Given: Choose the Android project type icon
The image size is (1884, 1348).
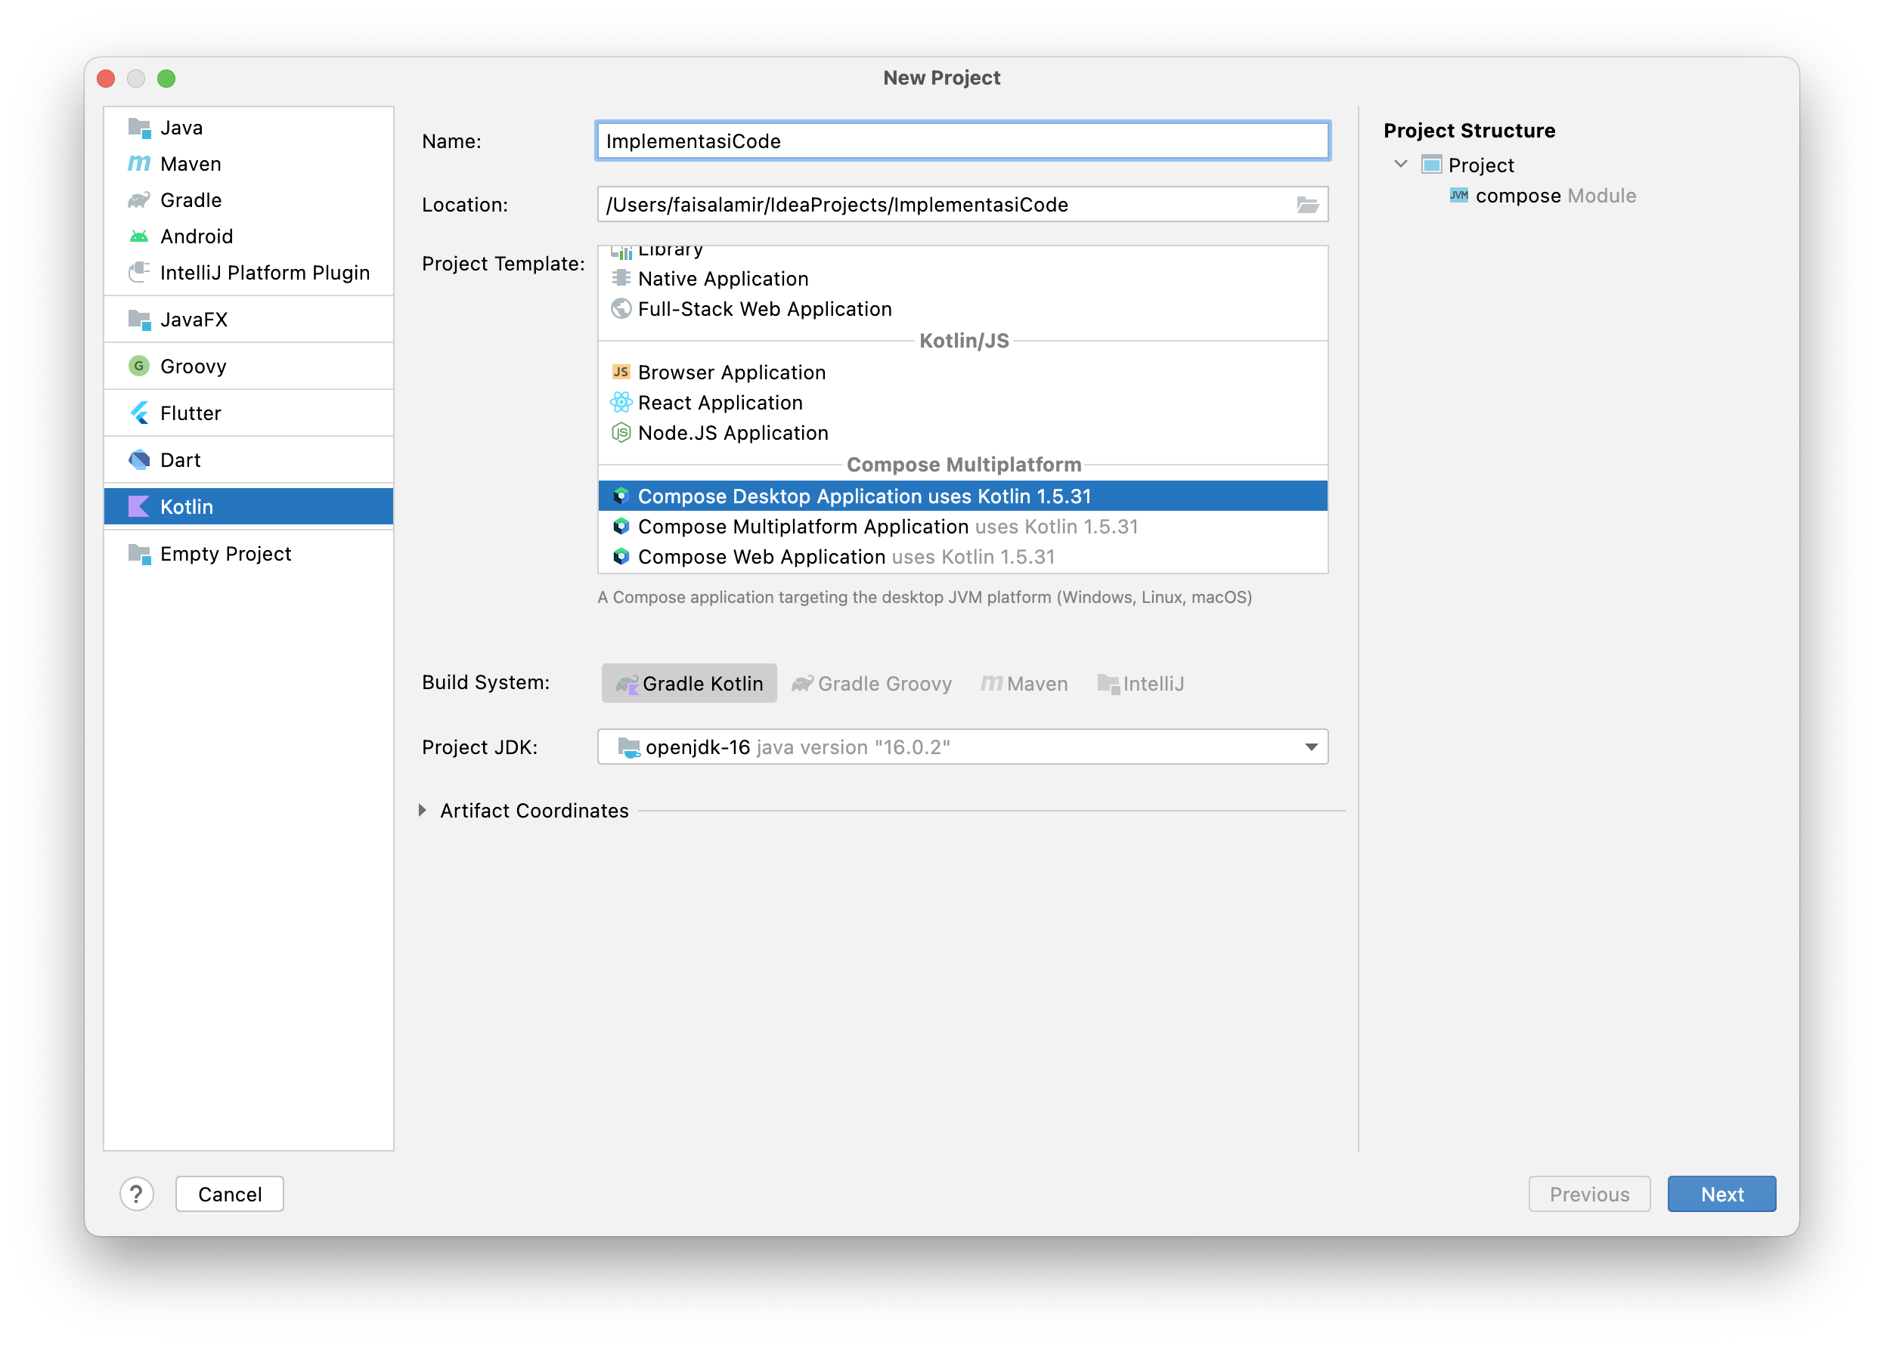Looking at the screenshot, I should point(138,237).
